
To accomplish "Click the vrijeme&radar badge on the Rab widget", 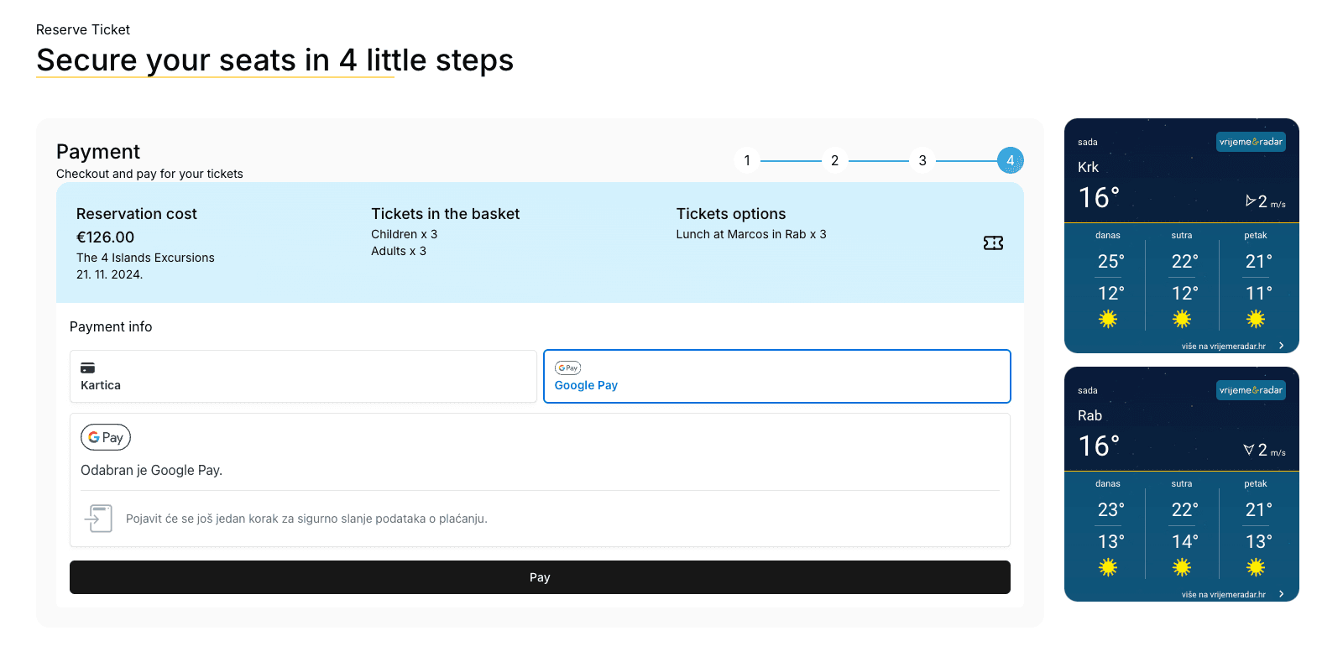I will pyautogui.click(x=1251, y=390).
